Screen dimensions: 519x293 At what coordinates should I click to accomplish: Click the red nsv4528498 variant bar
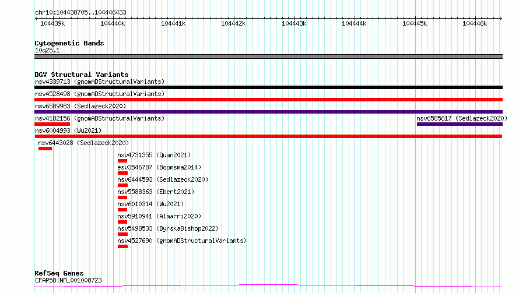click(268, 100)
